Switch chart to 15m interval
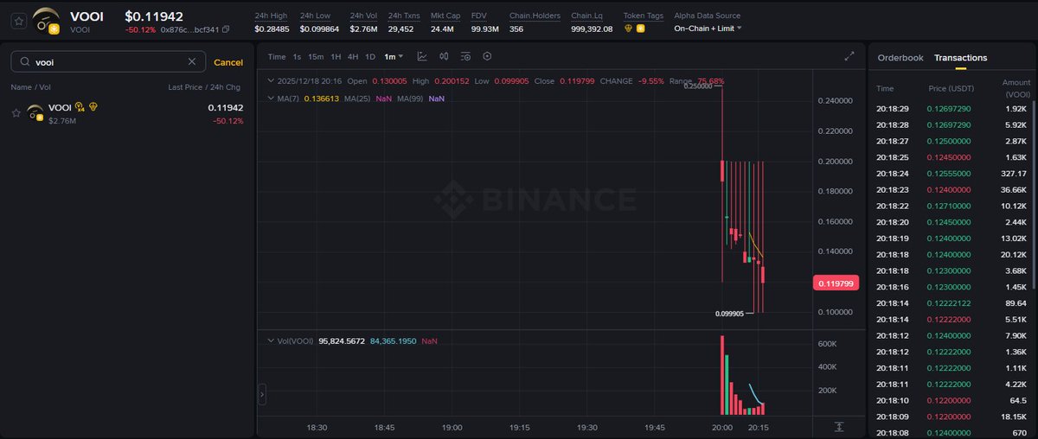 coord(316,57)
